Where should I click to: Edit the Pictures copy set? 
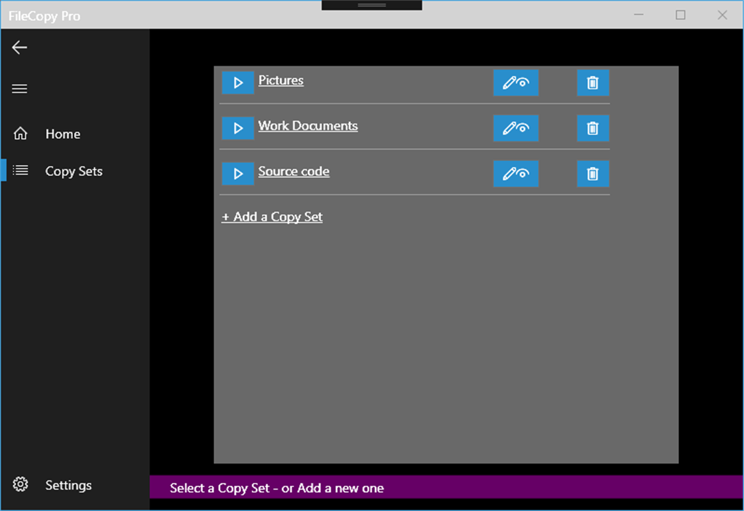point(515,82)
